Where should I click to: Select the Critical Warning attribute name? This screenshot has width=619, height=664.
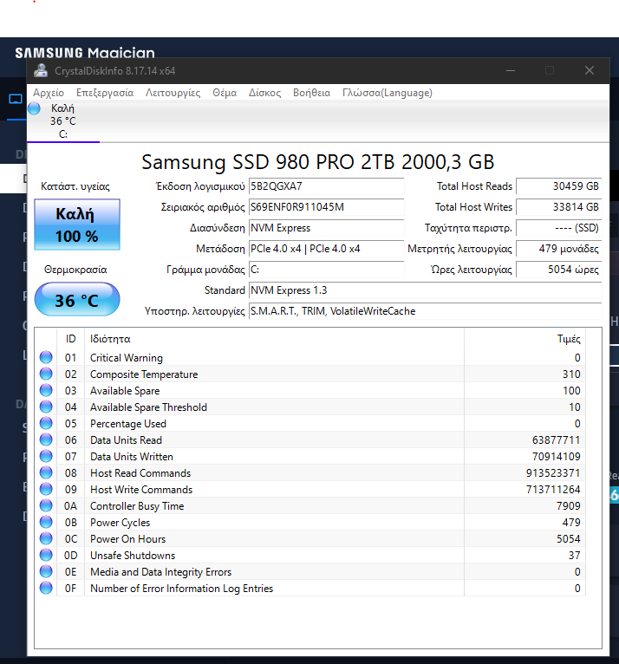click(x=127, y=358)
